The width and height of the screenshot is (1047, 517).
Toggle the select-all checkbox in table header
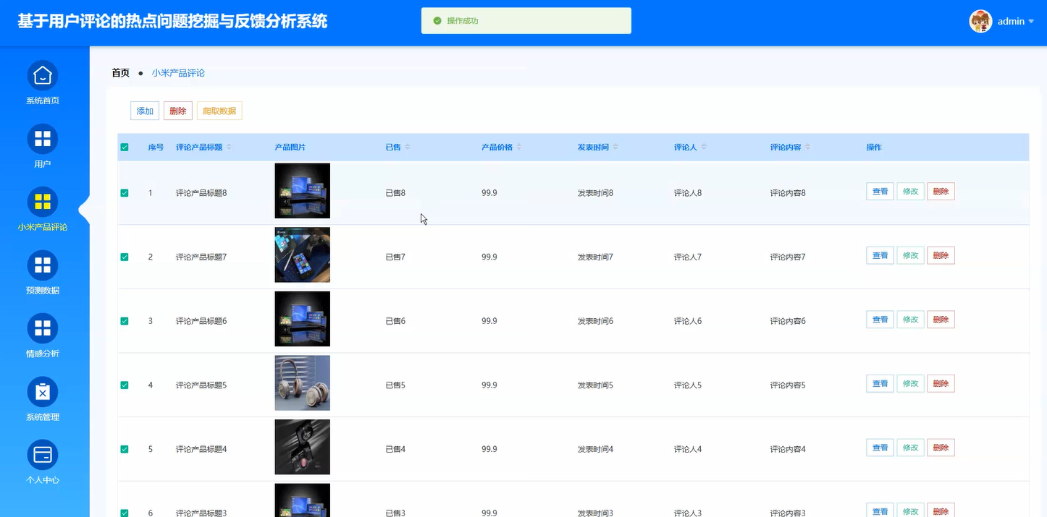coord(125,148)
